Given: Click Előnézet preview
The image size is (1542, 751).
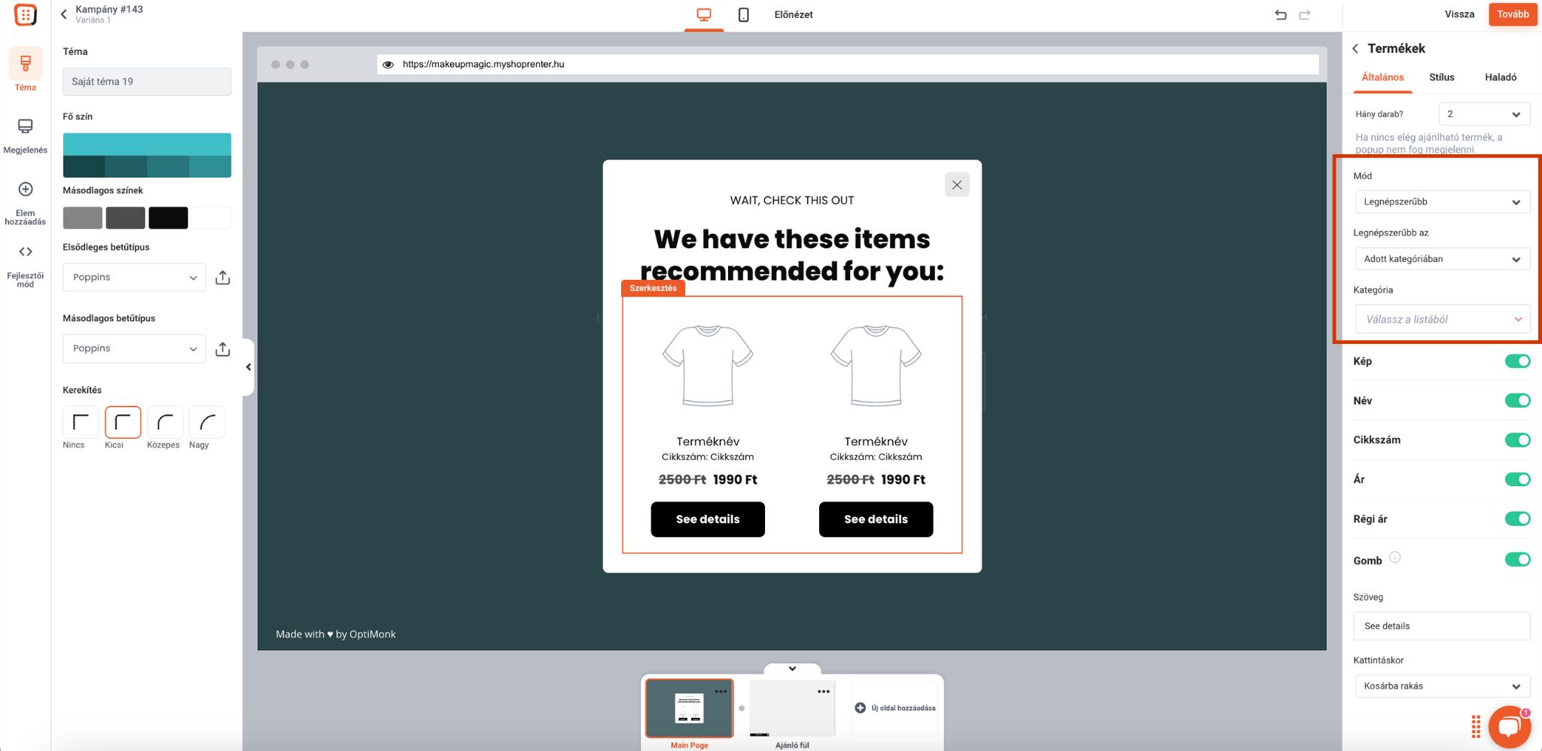Looking at the screenshot, I should click(794, 14).
